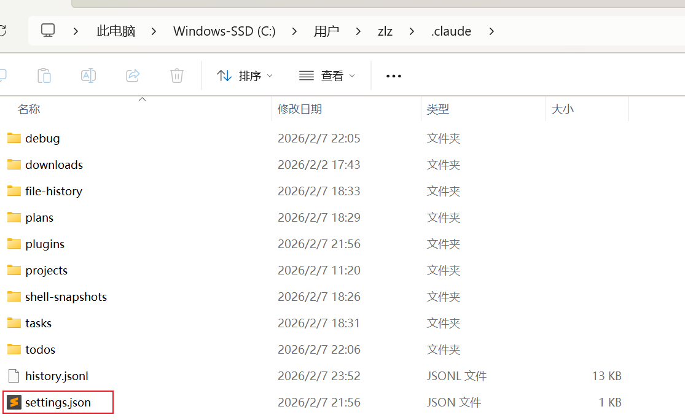Viewport: 685px width, 420px height.
Task: Click the rename icon in the toolbar
Action: [x=88, y=75]
